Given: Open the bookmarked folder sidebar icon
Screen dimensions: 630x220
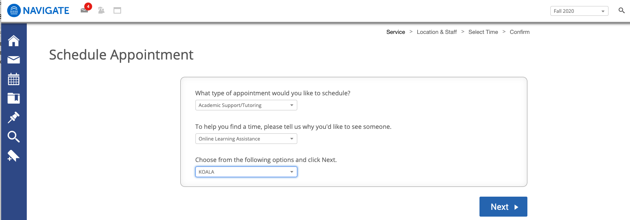Looking at the screenshot, I should tap(14, 98).
